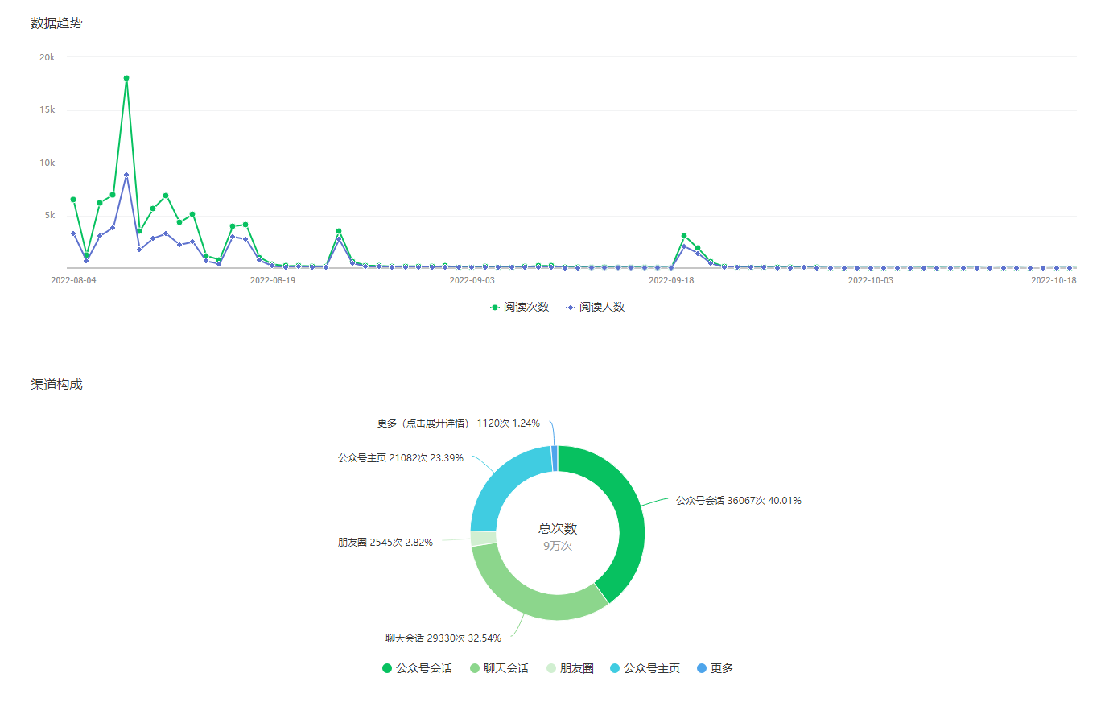This screenshot has height=723, width=1109.
Task: Click the 公众号会话 36067次 40.01% label
Action: pos(739,501)
